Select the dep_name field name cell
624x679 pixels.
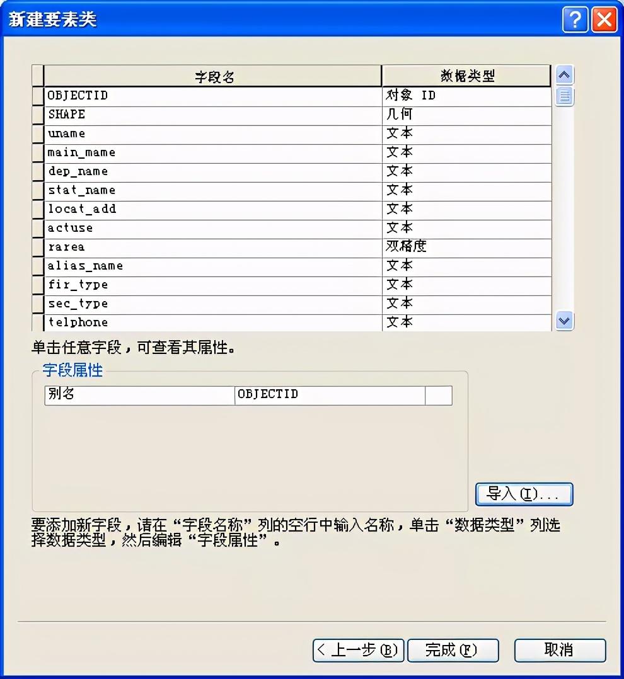pyautogui.click(x=213, y=173)
